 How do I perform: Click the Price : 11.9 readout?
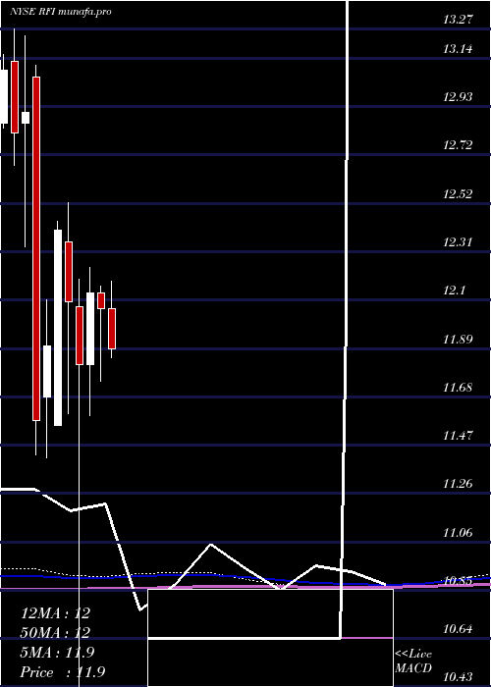click(x=62, y=672)
